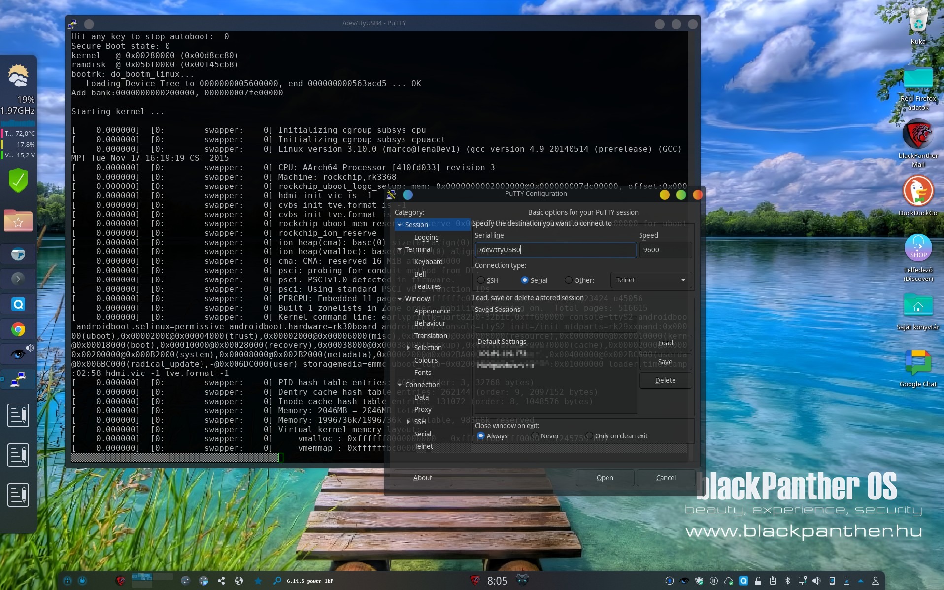Click the volume icon in system tray
This screenshot has width=944, height=590.
click(816, 581)
